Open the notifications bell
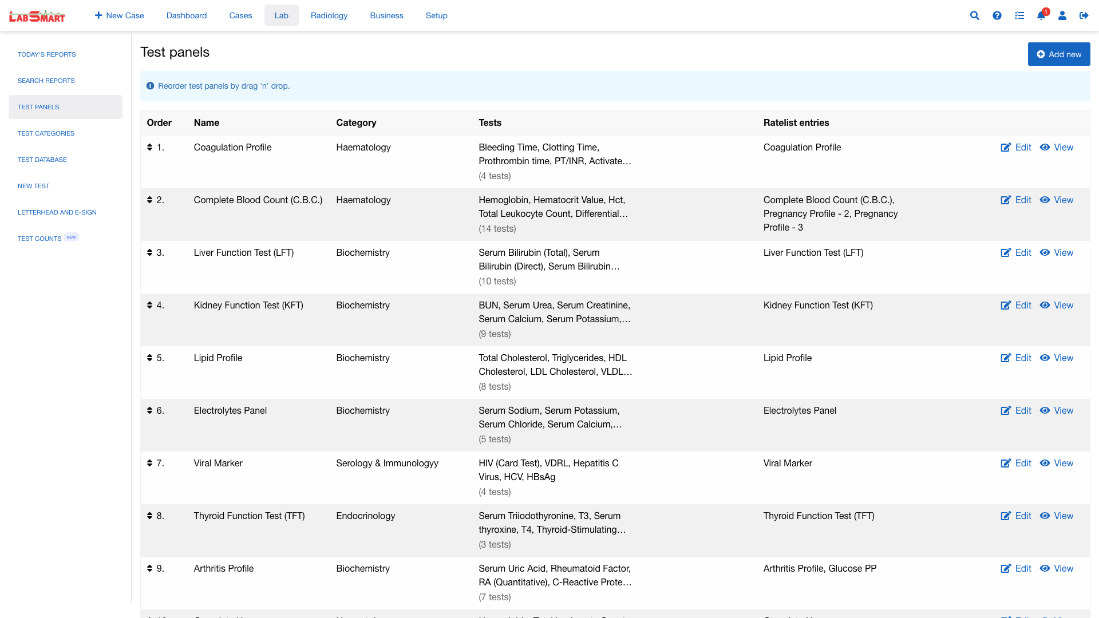This screenshot has height=618, width=1099. point(1041,15)
